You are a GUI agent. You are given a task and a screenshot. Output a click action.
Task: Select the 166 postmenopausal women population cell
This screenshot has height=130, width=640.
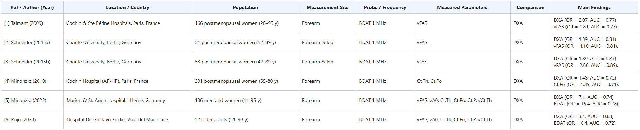[245, 23]
